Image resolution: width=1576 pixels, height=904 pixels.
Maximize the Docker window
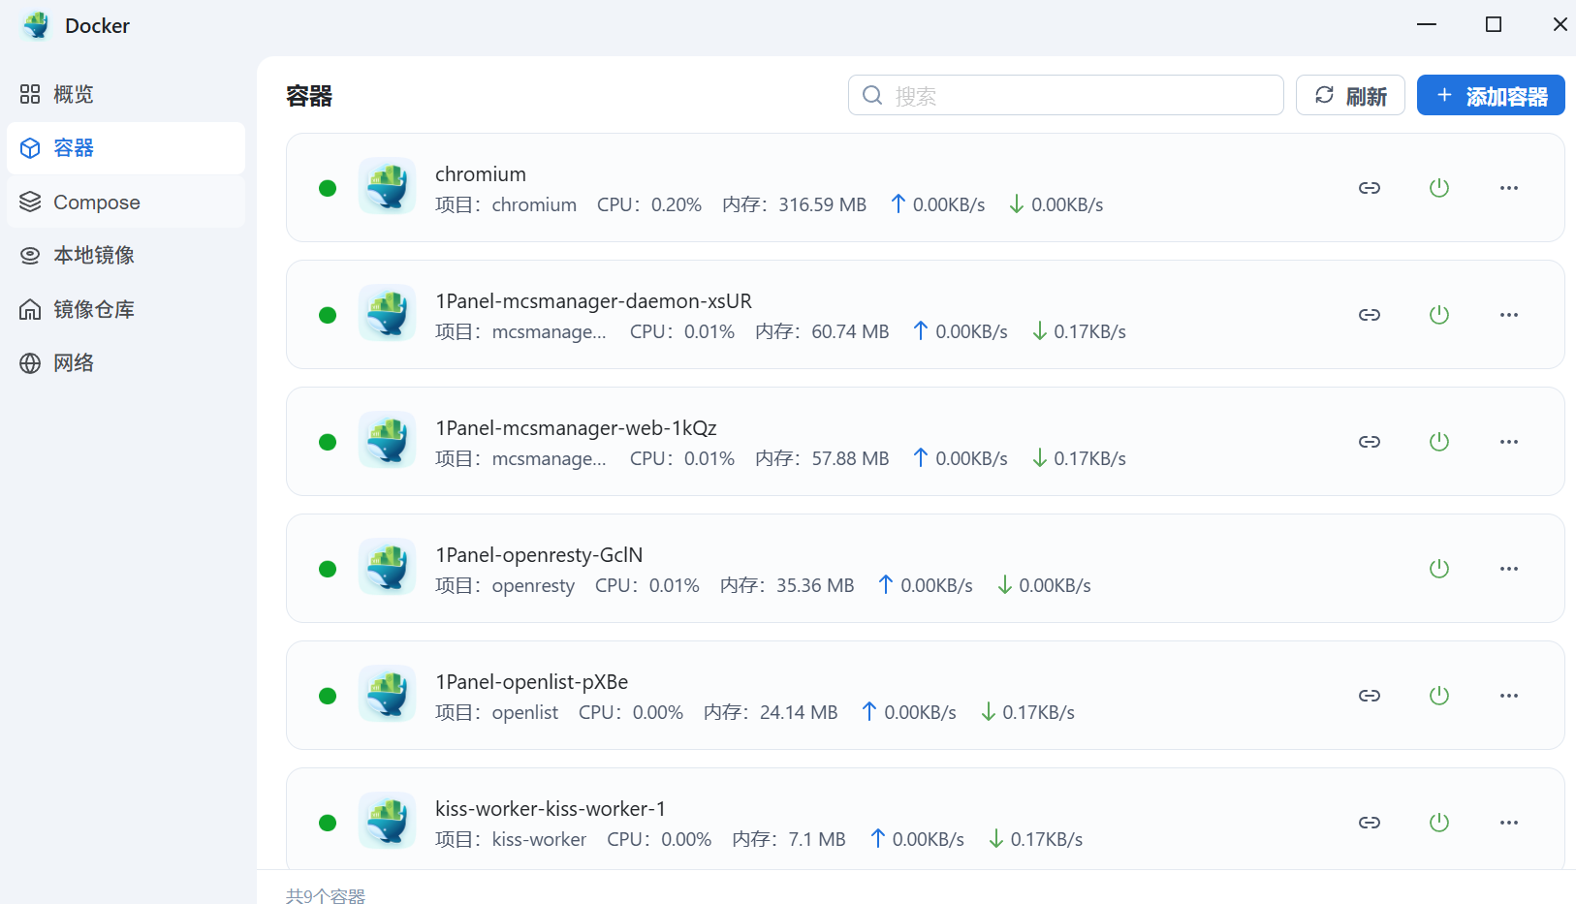(1494, 24)
